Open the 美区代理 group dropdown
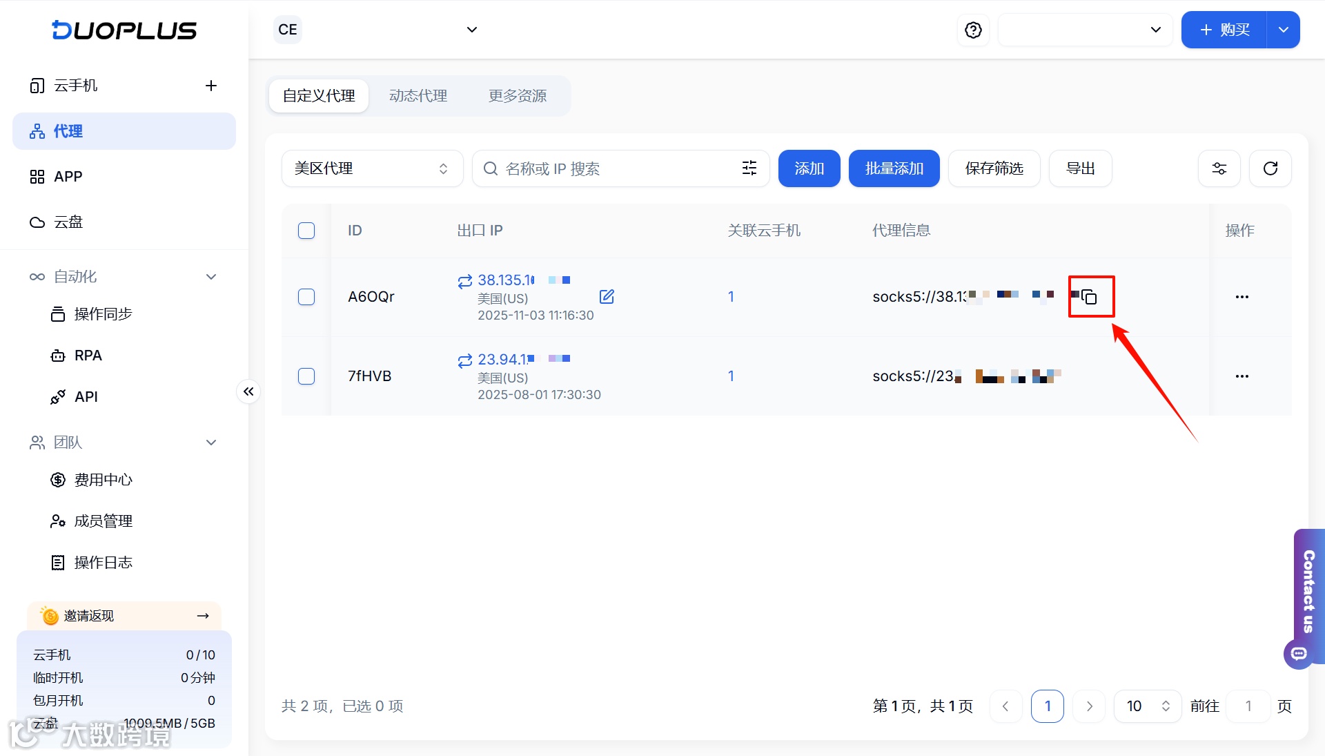The height and width of the screenshot is (756, 1325). [371, 168]
